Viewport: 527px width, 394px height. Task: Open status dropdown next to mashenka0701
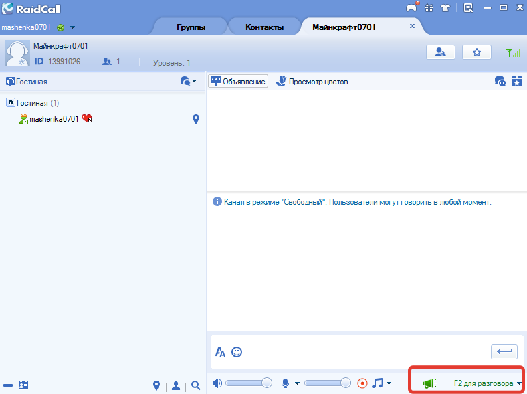72,27
